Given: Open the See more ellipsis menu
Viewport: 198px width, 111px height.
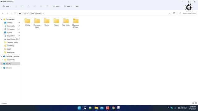Looking at the screenshot, I should [x=77, y=6].
